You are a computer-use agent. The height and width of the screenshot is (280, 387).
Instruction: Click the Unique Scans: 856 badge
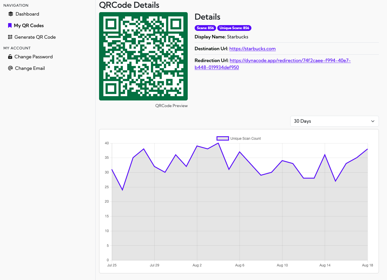coord(234,28)
